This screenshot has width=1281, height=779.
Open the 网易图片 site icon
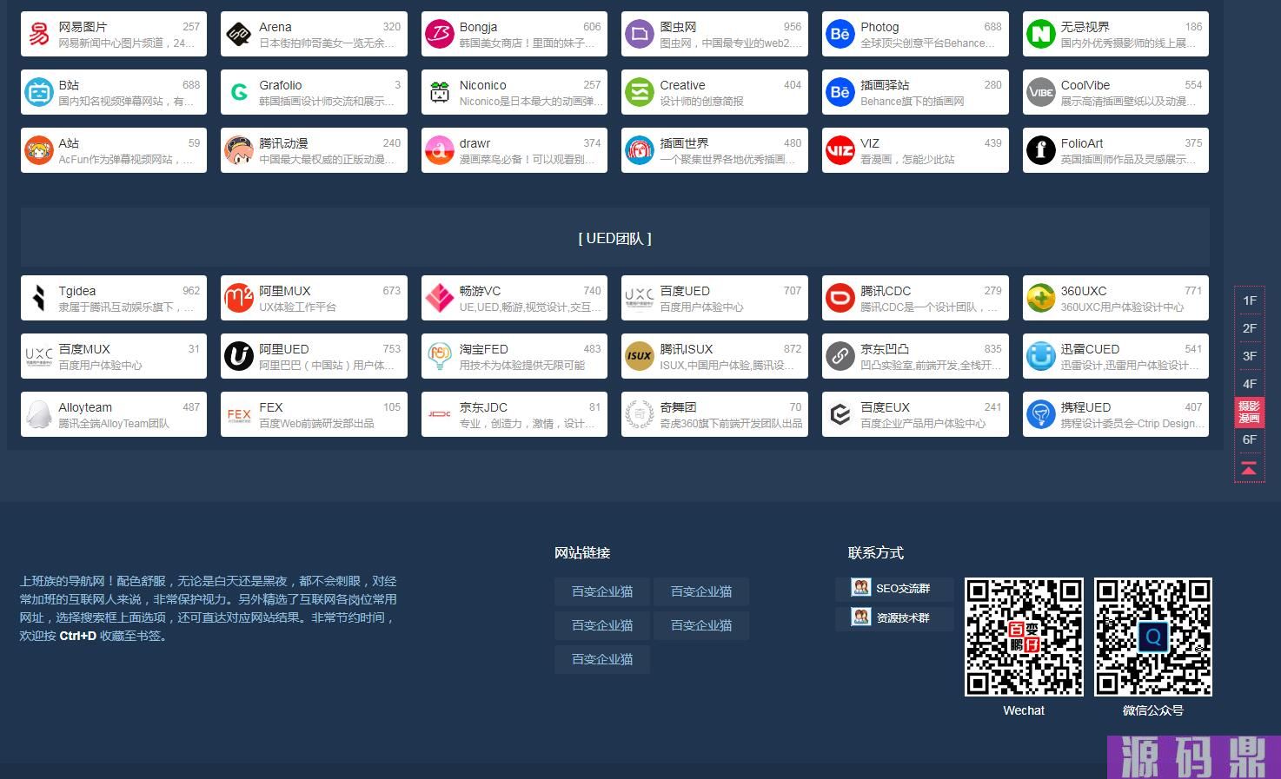click(x=39, y=34)
